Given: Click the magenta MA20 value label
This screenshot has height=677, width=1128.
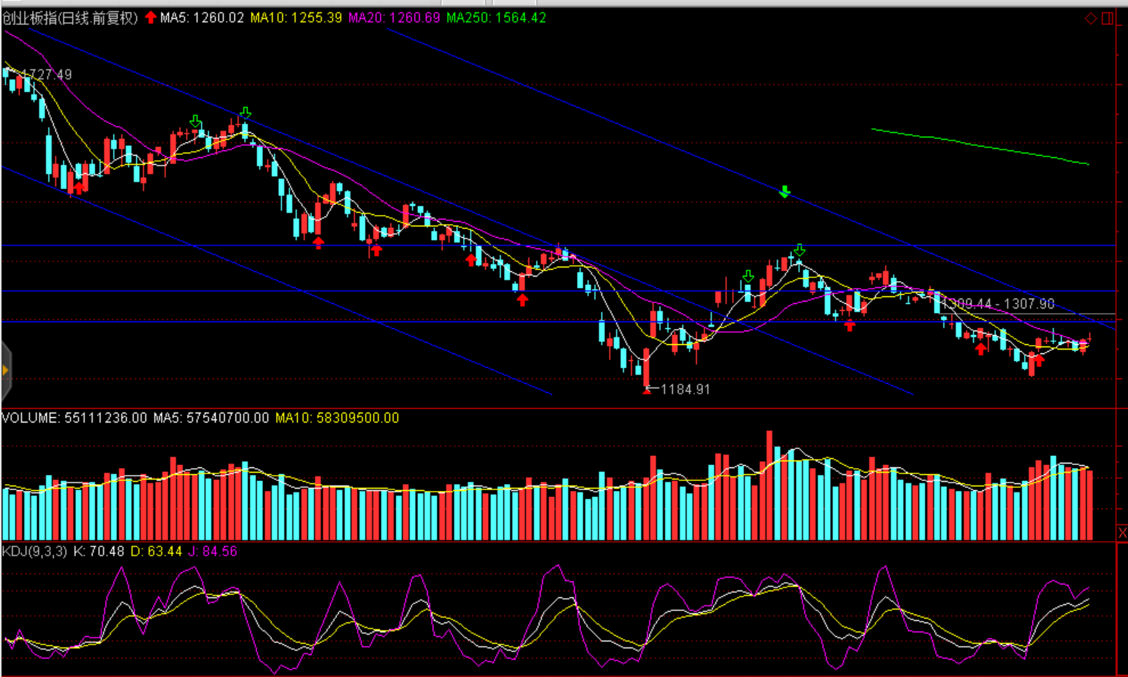Looking at the screenshot, I should pyautogui.click(x=394, y=17).
